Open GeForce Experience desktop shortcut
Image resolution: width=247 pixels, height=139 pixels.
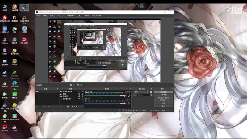tap(15, 75)
